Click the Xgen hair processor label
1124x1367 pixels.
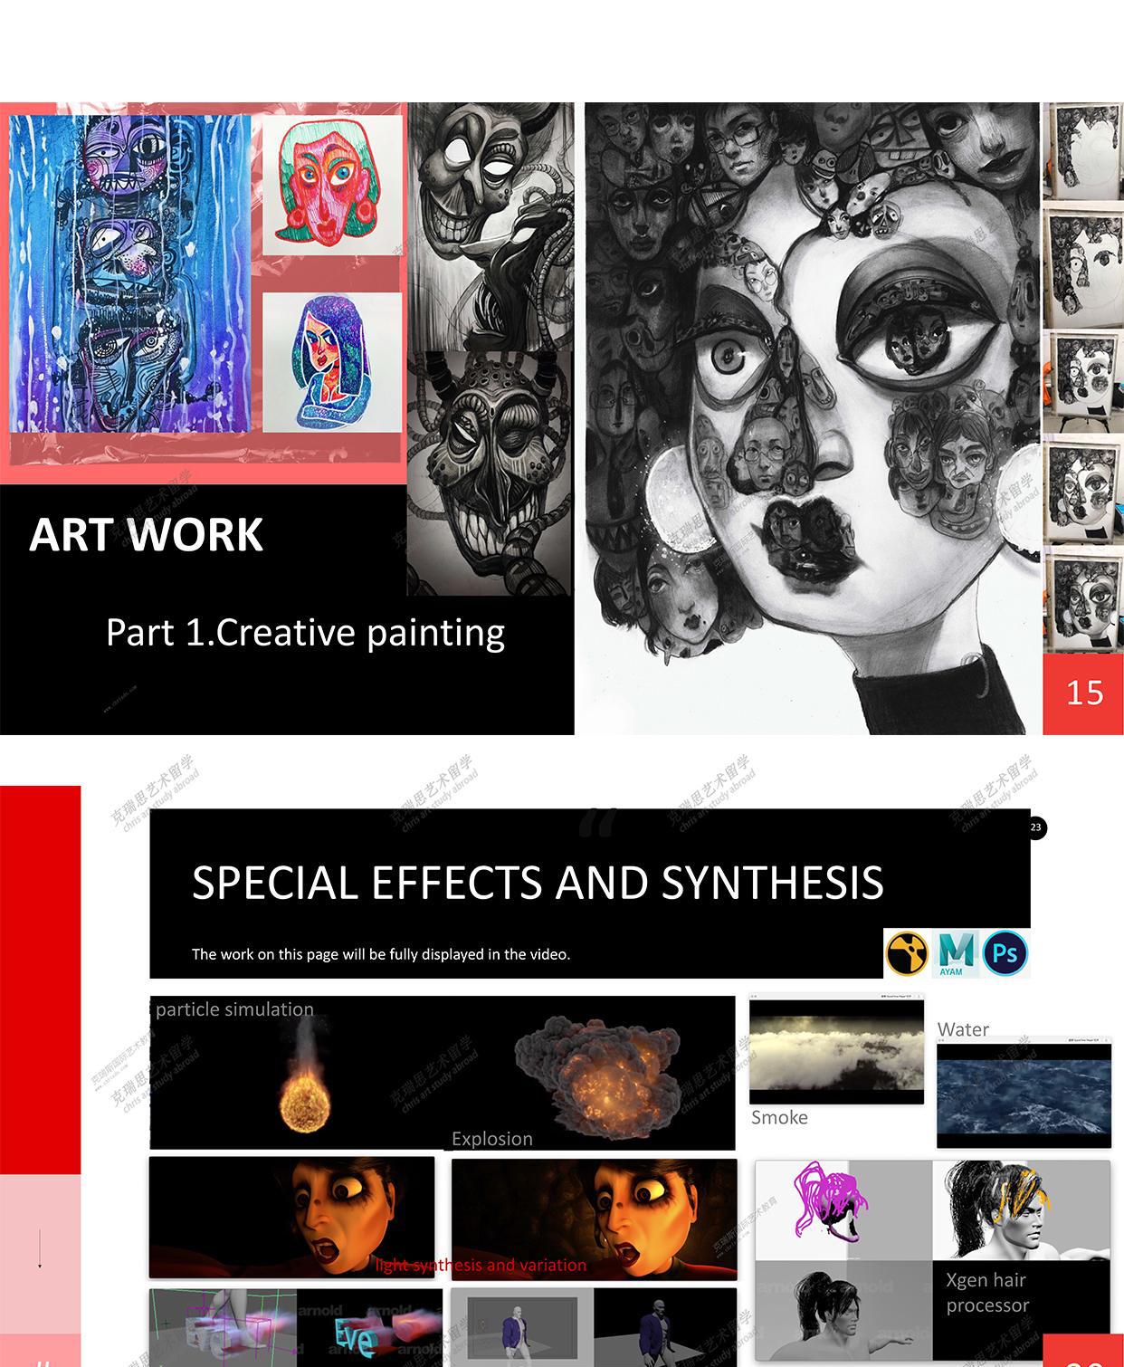(x=987, y=1293)
